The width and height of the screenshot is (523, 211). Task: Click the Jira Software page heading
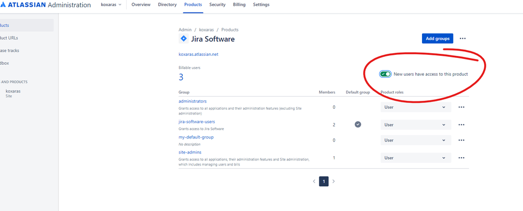pos(213,39)
